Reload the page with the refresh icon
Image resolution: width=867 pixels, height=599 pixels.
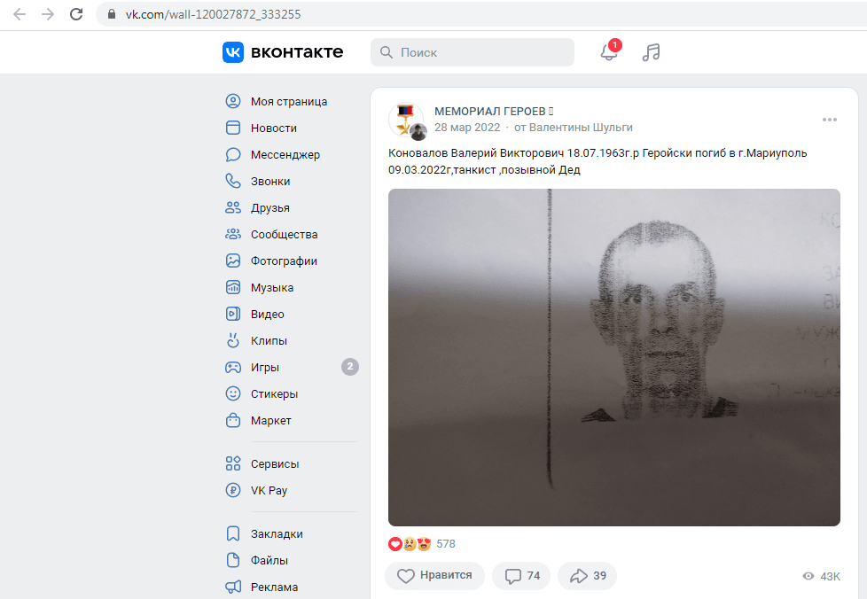[76, 14]
